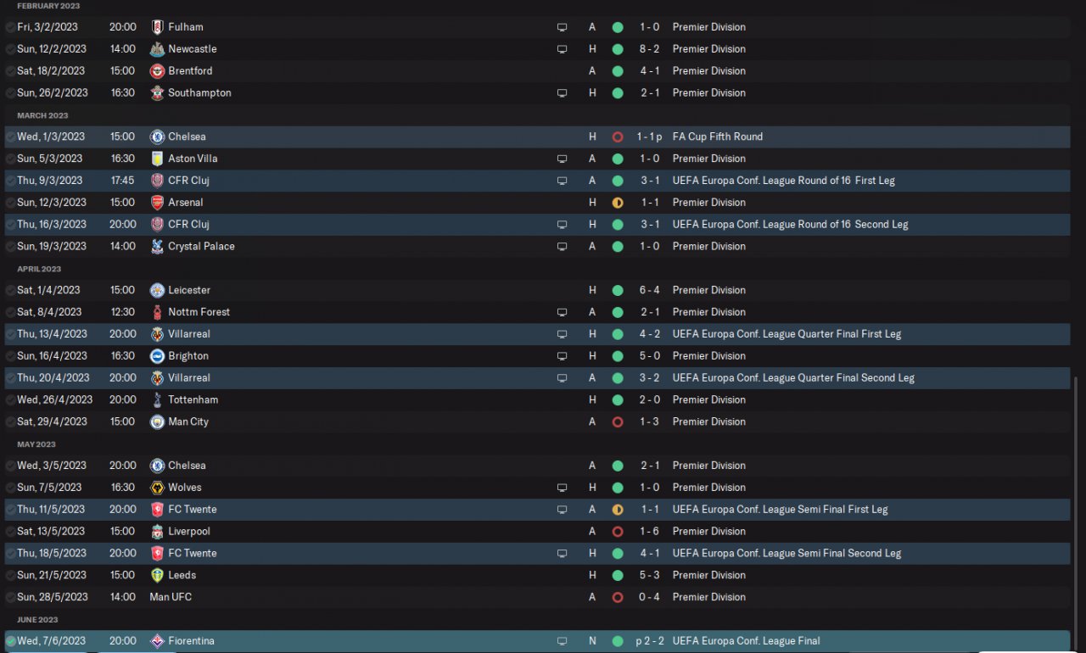Click the FA Cup Fifth Round competition text
Viewport: 1086px width, 653px height.
tap(718, 137)
